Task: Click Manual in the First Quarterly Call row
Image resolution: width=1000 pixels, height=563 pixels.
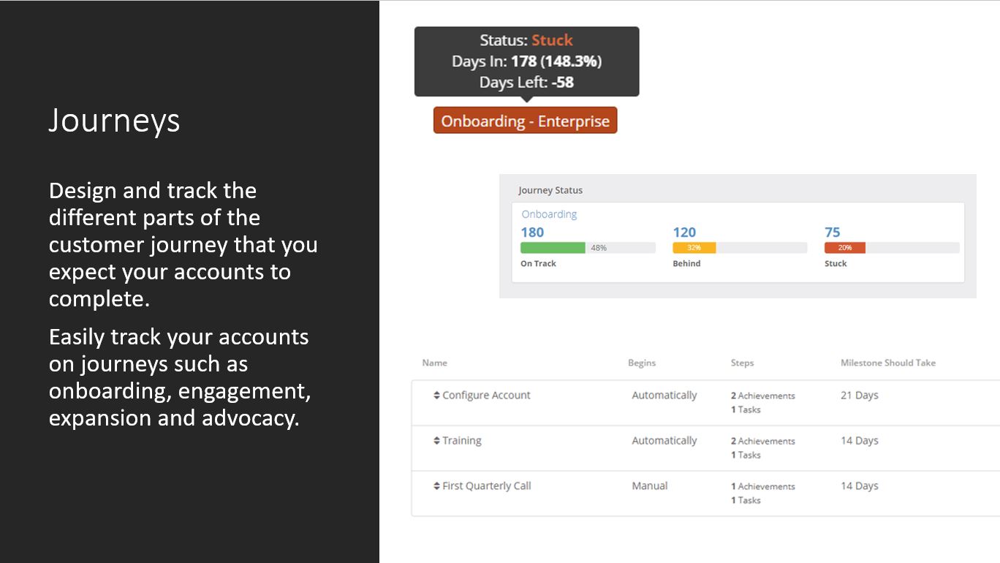Action: [x=650, y=486]
